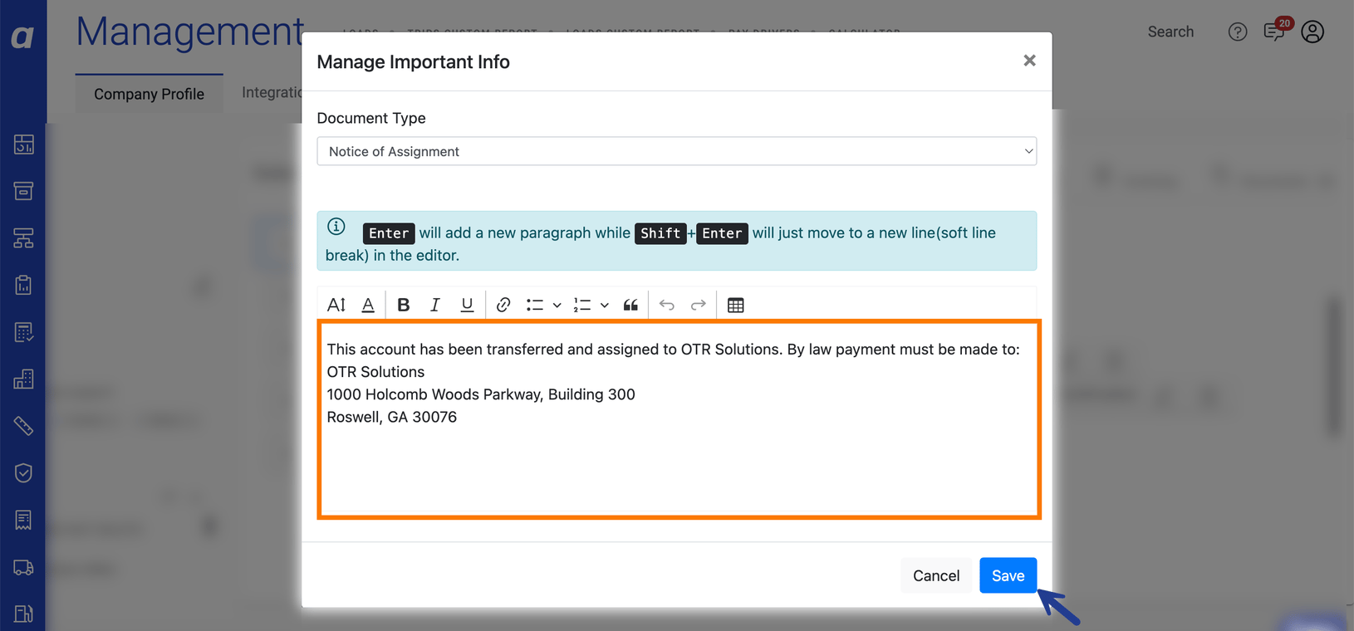Close the Manage Important Info dialog
The height and width of the screenshot is (631, 1354).
pos(1029,61)
